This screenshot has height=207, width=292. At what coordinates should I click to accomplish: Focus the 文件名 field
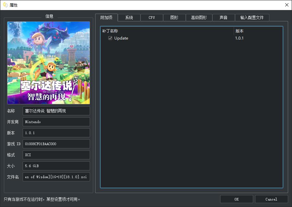[x=56, y=177]
